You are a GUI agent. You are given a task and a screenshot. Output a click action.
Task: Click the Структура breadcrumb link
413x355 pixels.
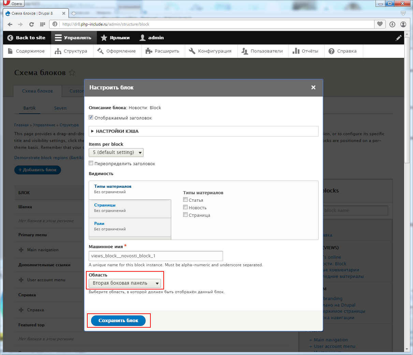coord(69,125)
